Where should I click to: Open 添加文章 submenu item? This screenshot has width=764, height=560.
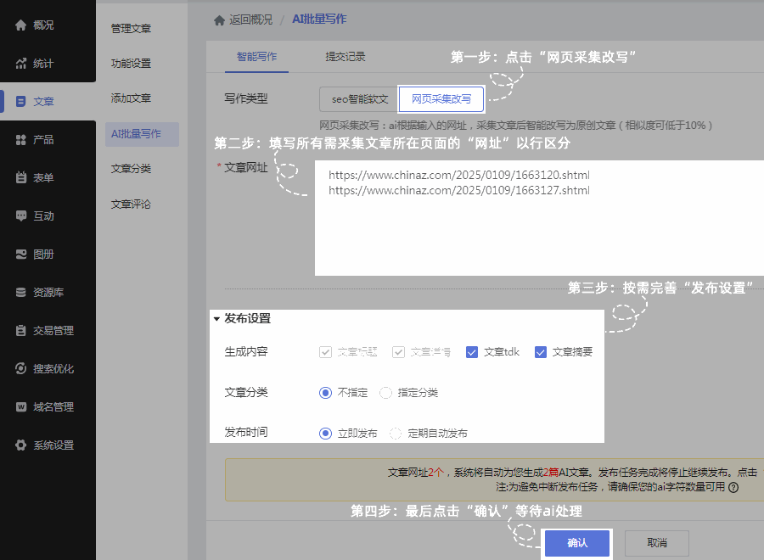coord(131,98)
